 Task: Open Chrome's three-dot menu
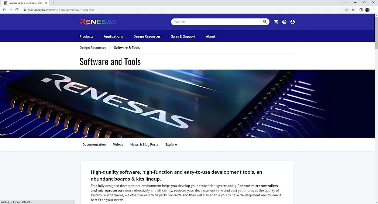point(374,10)
